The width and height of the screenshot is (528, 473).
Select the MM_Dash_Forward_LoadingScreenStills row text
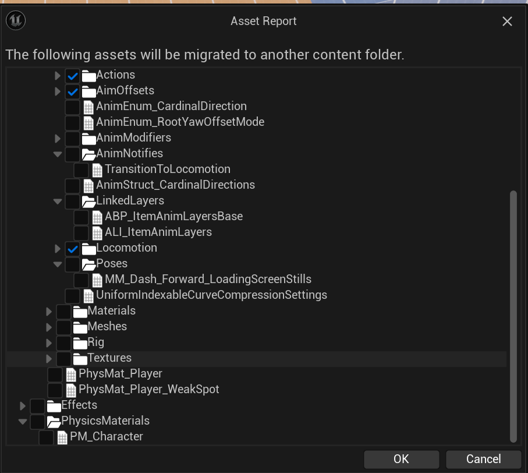tap(208, 279)
